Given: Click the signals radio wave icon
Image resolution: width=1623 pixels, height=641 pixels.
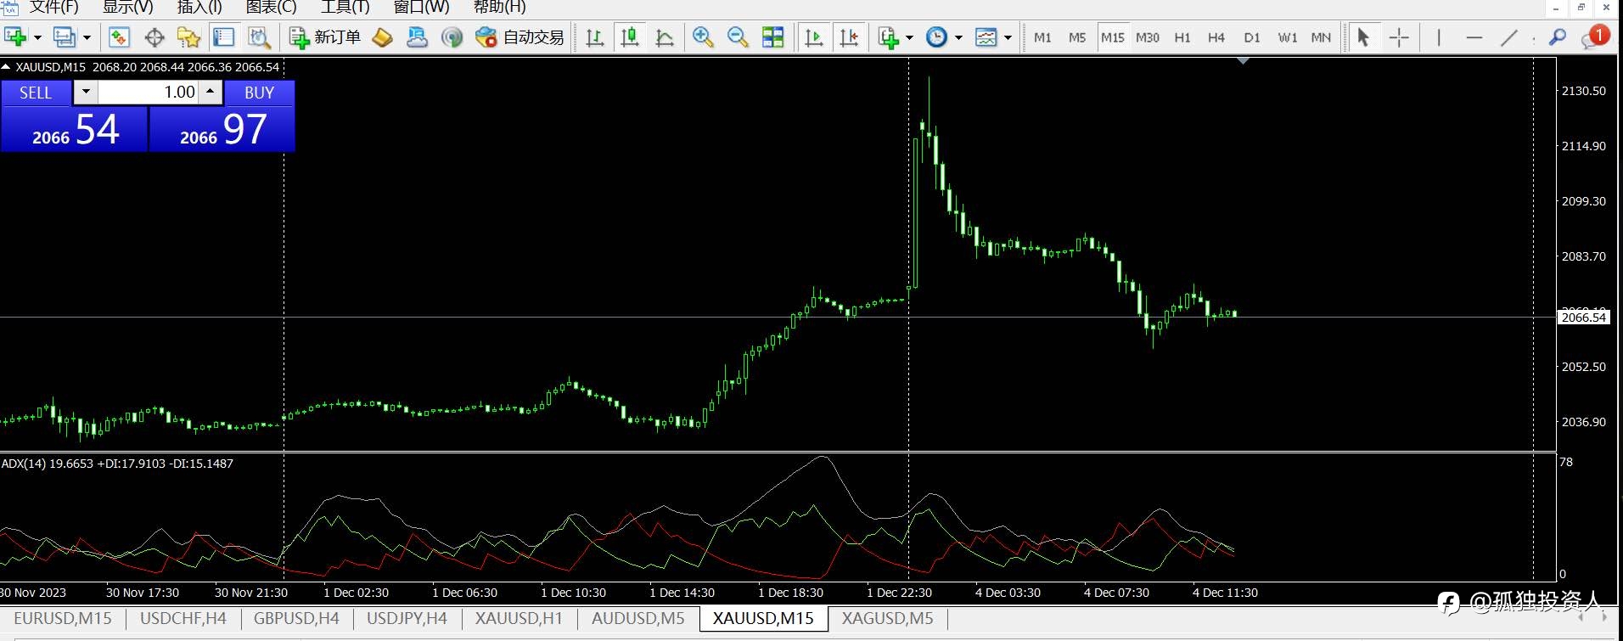Looking at the screenshot, I should 452,37.
